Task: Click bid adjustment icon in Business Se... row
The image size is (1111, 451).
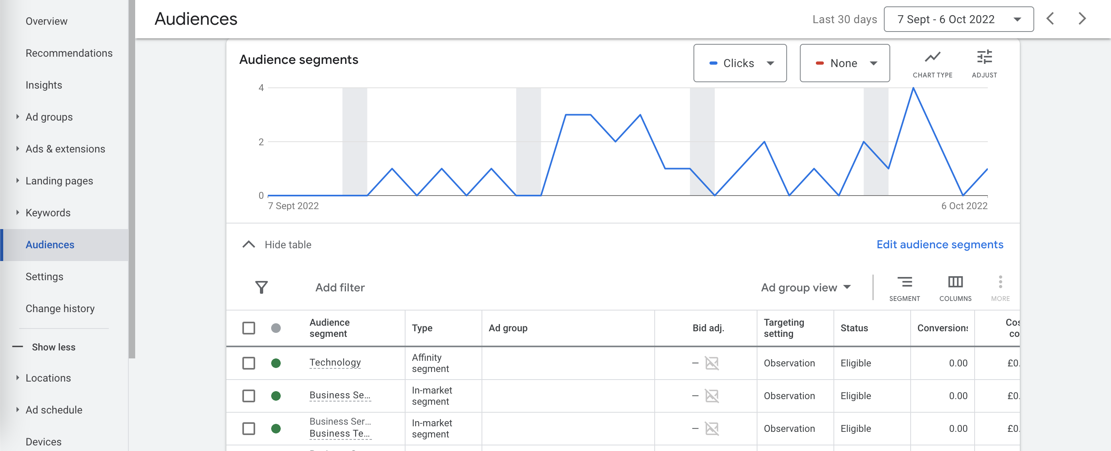Action: point(711,396)
